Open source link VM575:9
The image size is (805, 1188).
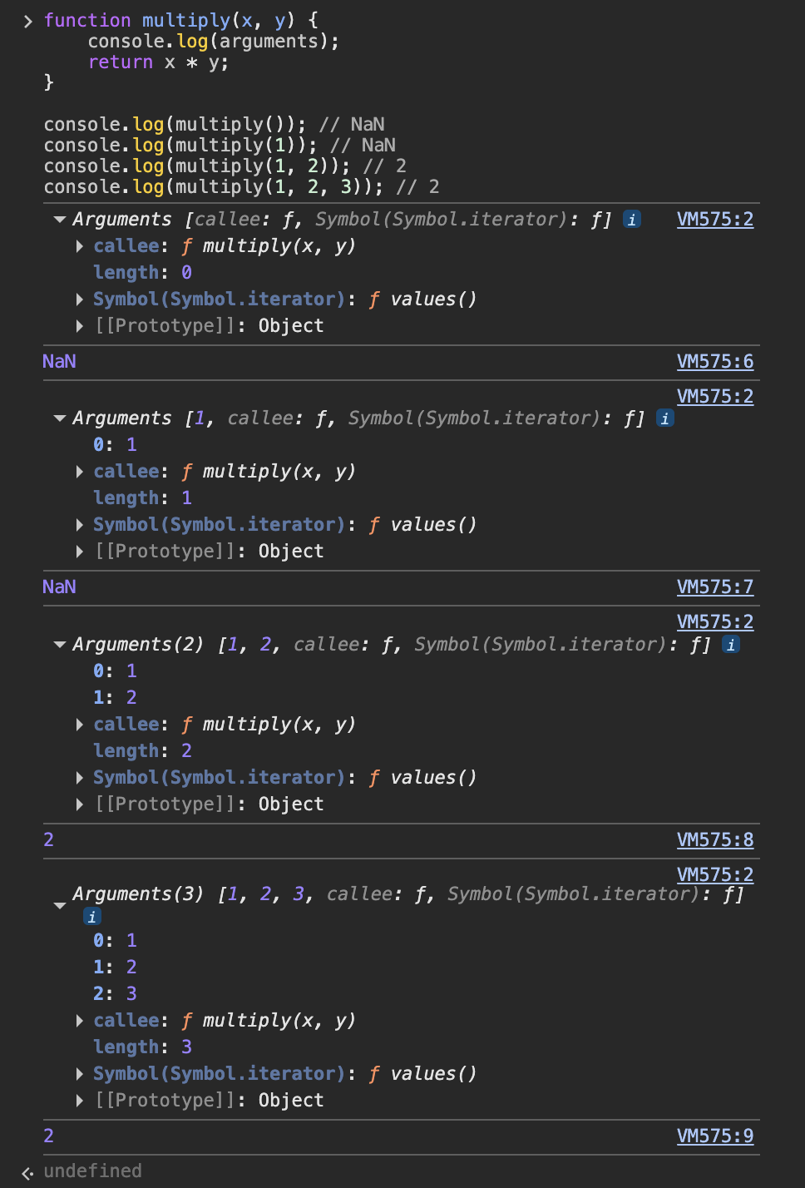tap(714, 1136)
